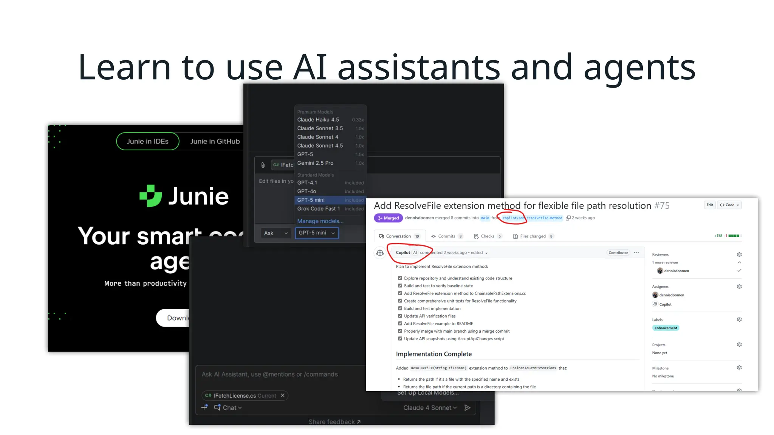Image resolution: width=774 pixels, height=435 pixels.
Task: Select the highlighted GPT-5 mini list entry
Action: pyautogui.click(x=330, y=200)
